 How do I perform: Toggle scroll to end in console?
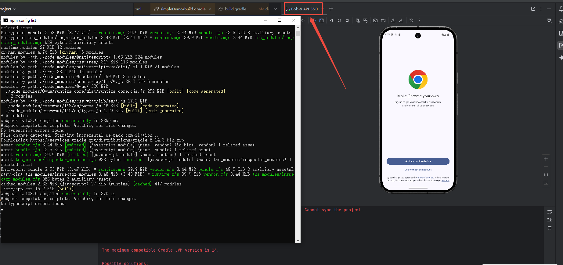coord(550,220)
